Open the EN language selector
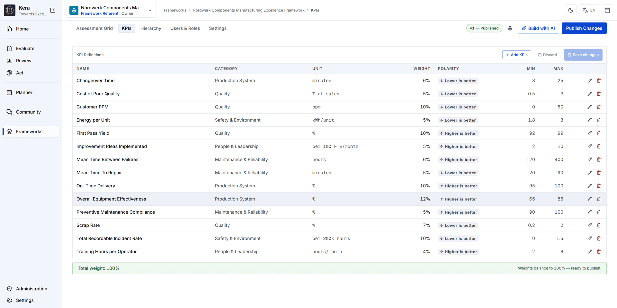 point(589,10)
